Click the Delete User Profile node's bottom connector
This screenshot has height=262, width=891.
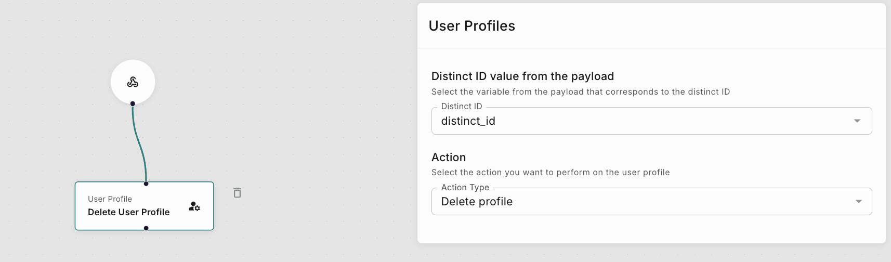(146, 228)
